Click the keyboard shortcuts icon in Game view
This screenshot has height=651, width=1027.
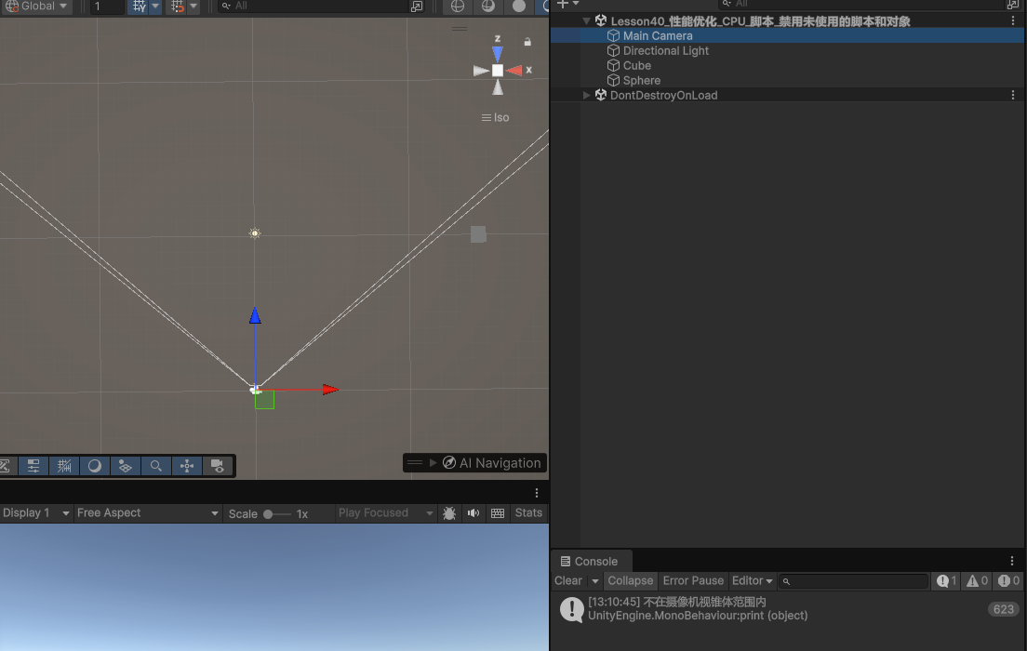tap(498, 513)
